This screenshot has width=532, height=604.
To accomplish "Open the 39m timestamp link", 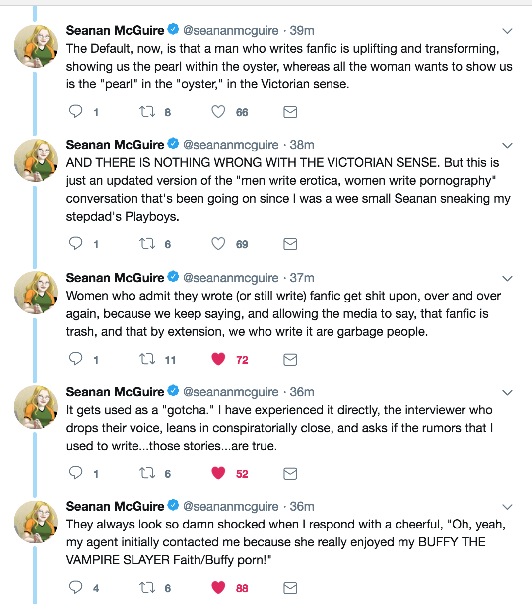I will click(302, 30).
